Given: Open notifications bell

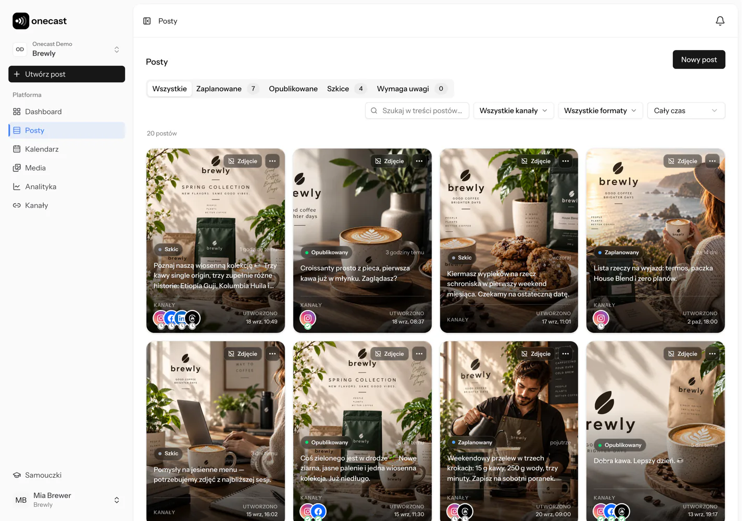Looking at the screenshot, I should 720,21.
